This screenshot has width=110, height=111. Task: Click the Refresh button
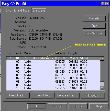tap(94, 18)
